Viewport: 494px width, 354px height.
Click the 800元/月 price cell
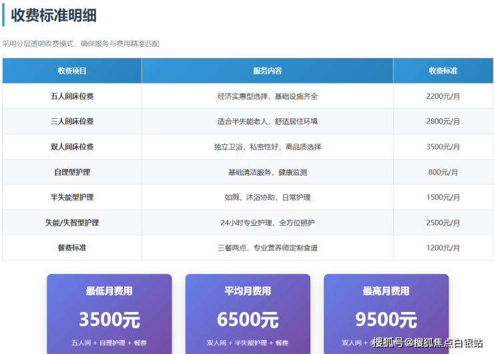443,172
